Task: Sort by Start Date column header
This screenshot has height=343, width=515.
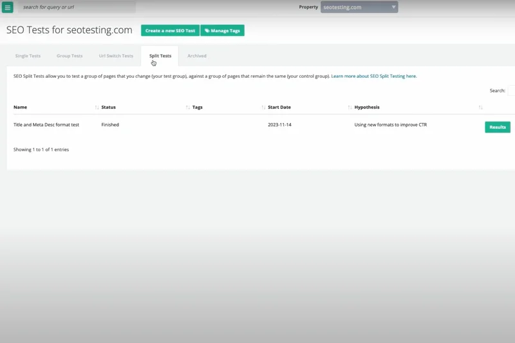Action: tap(279, 107)
